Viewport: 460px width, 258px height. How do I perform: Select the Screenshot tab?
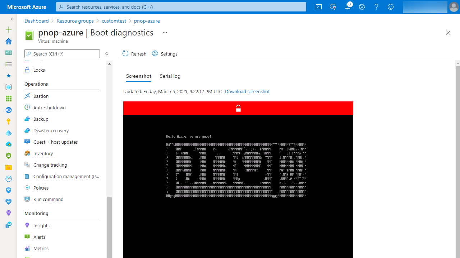pyautogui.click(x=139, y=76)
